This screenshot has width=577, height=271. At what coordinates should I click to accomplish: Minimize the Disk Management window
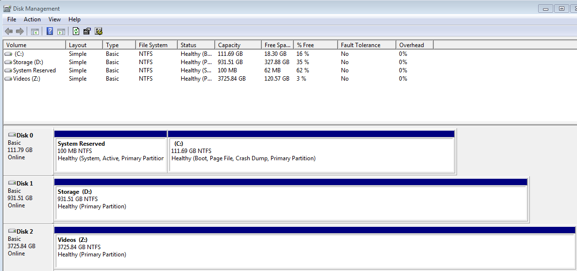click(x=546, y=8)
